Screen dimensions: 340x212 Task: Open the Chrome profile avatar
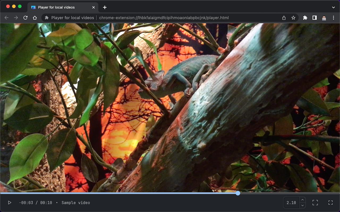pos(324,18)
